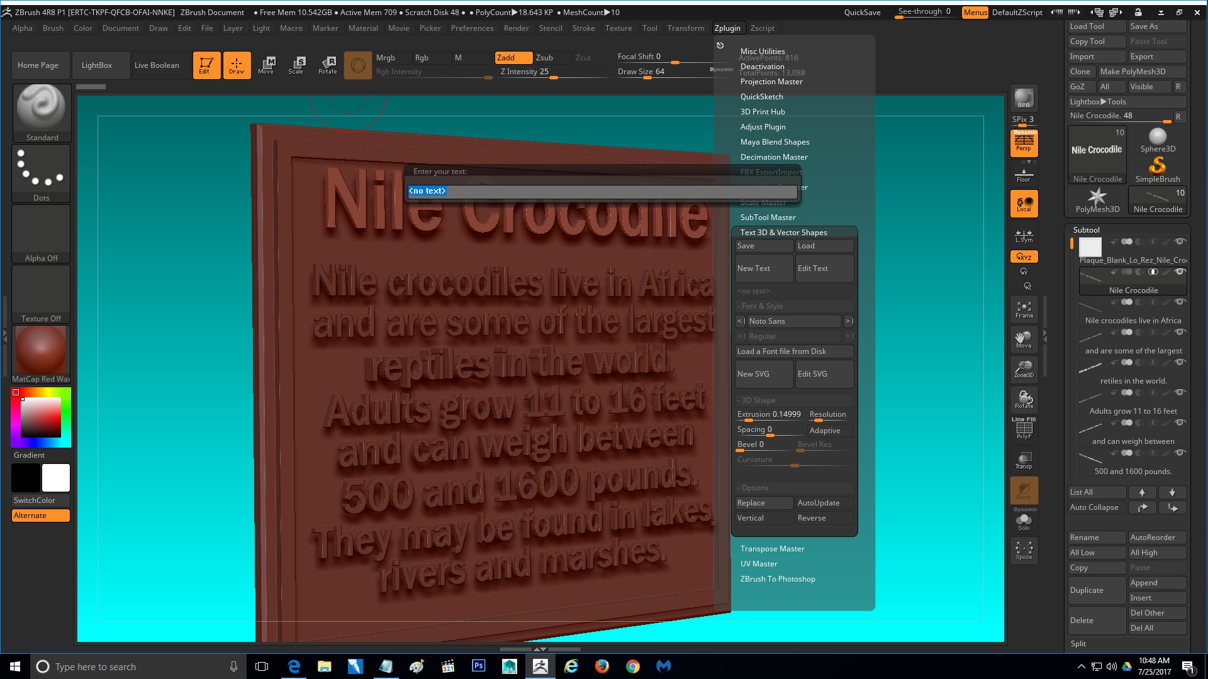Click the Move canvas icon in right shelf
Screen dimensions: 1208x679
[x=1024, y=339]
